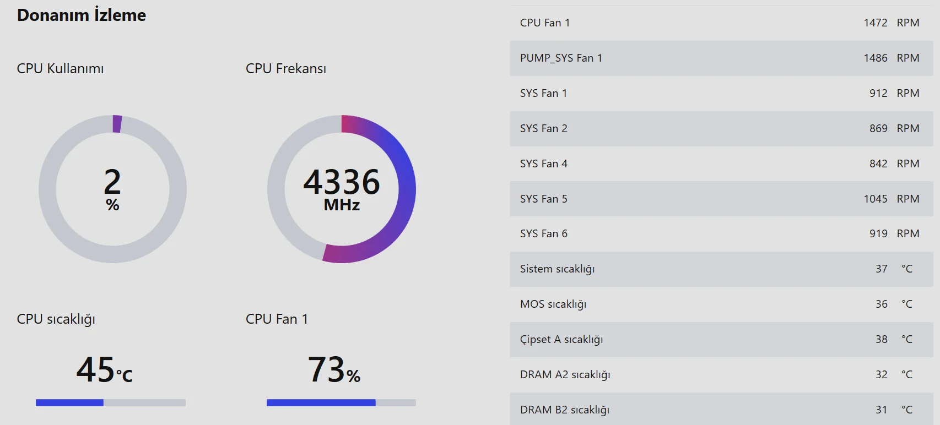The width and height of the screenshot is (940, 425).
Task: Select the CPU Fan 1 row at 1472 RPM
Action: [x=722, y=23]
